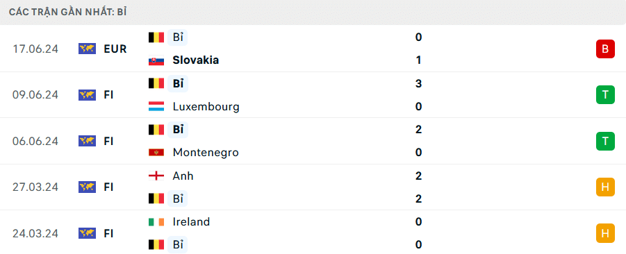Open the Montenegro team link
Viewport: 626px width, 254px height.
pos(206,152)
